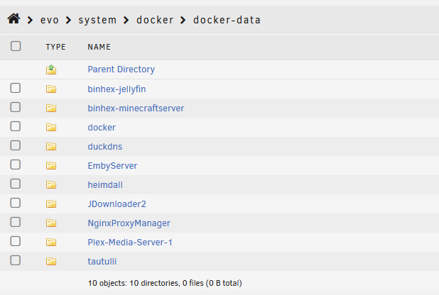This screenshot has height=295, width=439.
Task: Go to the home root icon
Action: click(13, 19)
